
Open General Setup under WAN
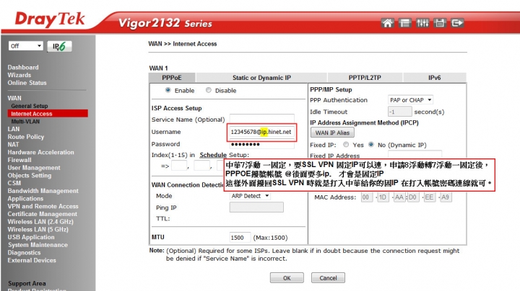(30, 106)
